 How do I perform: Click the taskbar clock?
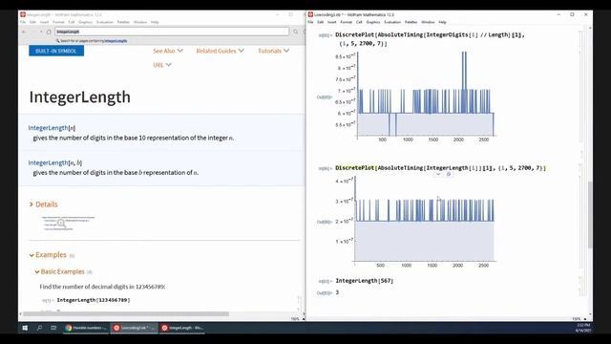tap(583, 328)
